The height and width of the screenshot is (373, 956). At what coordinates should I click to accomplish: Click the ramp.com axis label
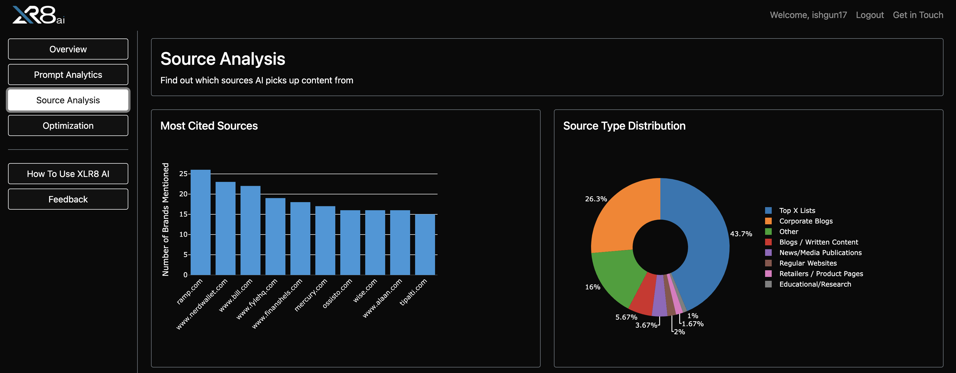pyautogui.click(x=190, y=291)
